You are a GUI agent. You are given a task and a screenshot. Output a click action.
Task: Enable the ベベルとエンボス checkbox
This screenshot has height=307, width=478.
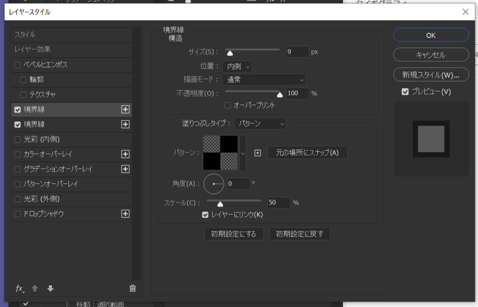click(x=18, y=65)
